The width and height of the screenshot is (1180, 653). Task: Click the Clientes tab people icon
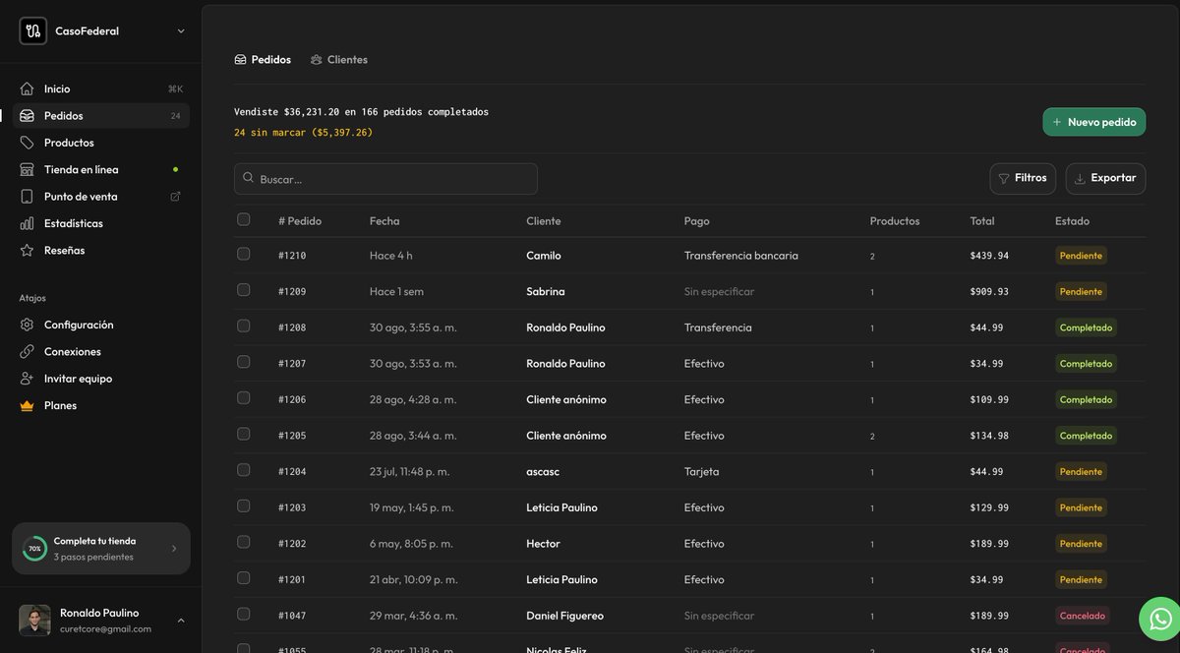(317, 60)
